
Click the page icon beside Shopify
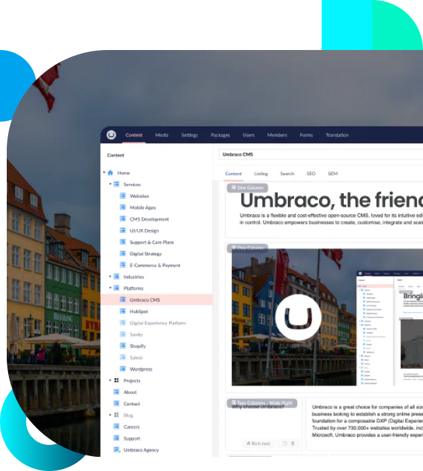123,346
